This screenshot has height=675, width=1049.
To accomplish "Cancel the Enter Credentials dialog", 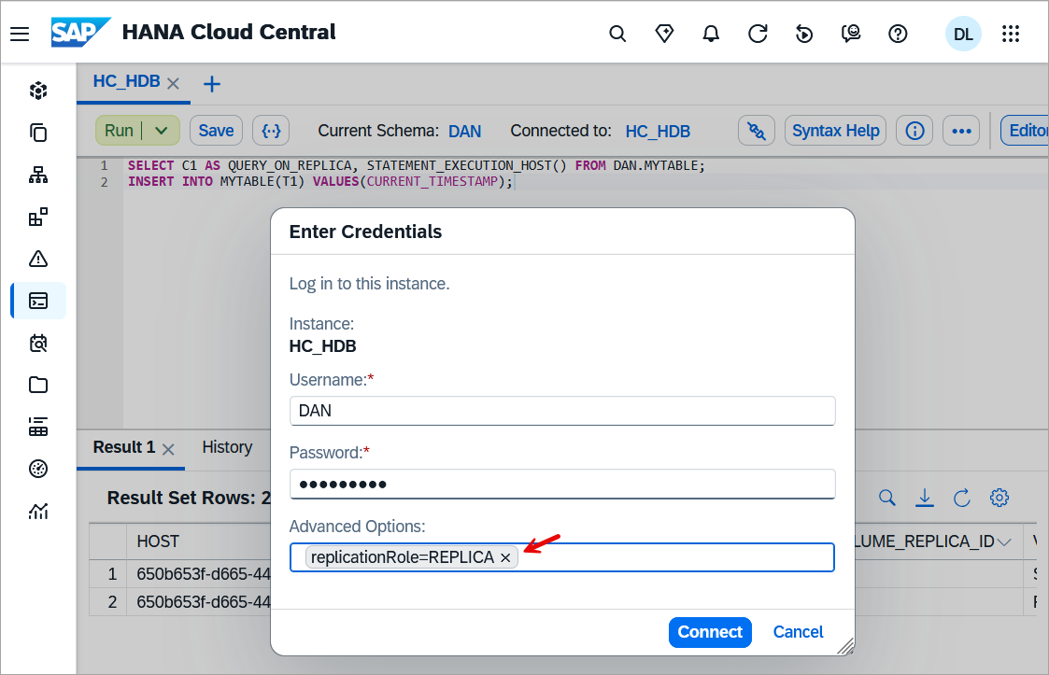I will click(x=798, y=632).
